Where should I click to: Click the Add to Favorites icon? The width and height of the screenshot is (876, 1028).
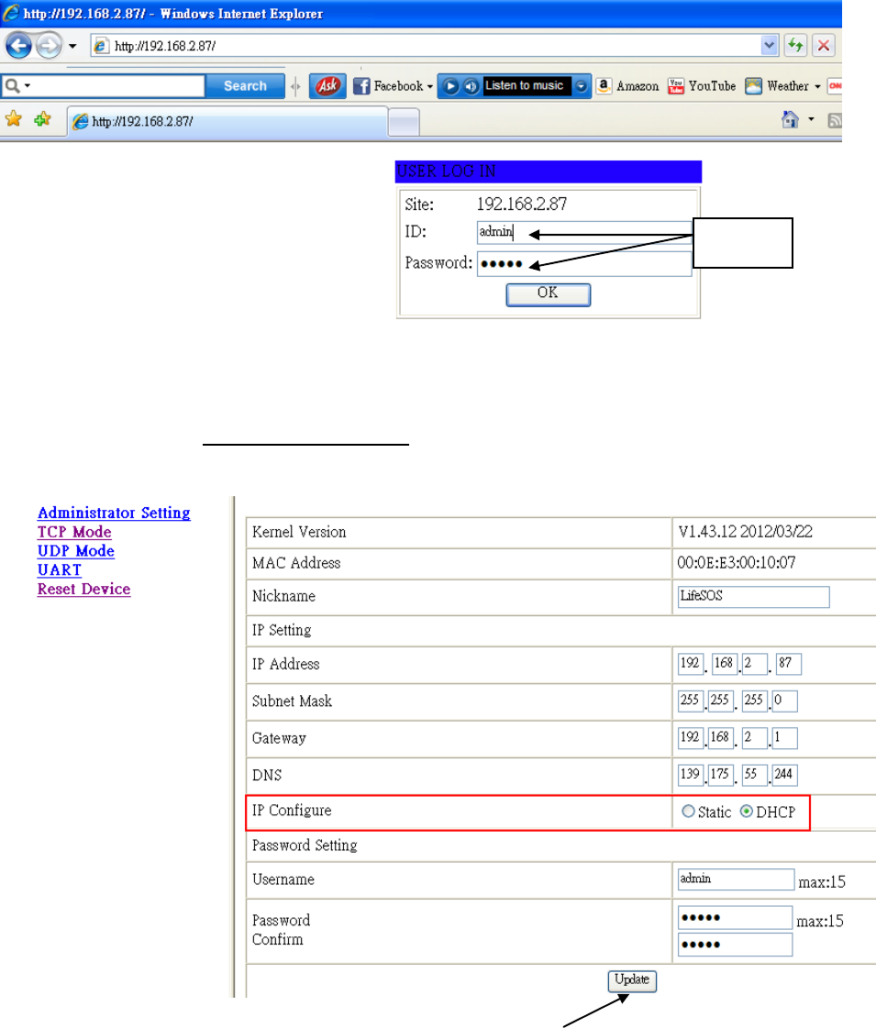pyautogui.click(x=42, y=119)
